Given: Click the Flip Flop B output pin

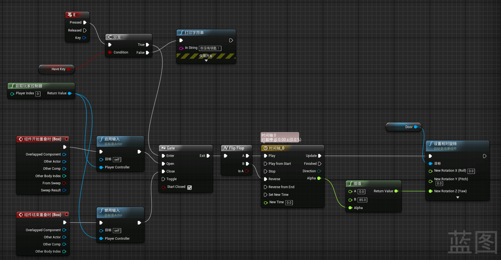Looking at the screenshot, I should [x=247, y=164].
